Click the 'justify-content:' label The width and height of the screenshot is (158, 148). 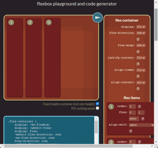tap(121, 58)
